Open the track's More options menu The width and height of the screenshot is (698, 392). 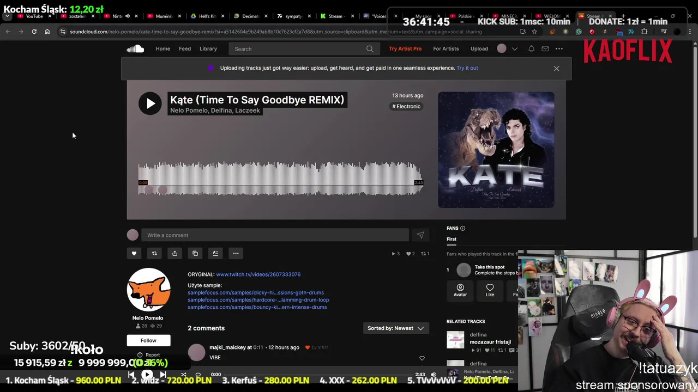click(x=236, y=253)
